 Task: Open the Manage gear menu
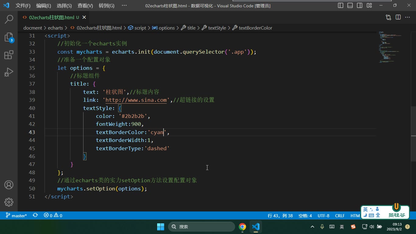[x=9, y=202]
